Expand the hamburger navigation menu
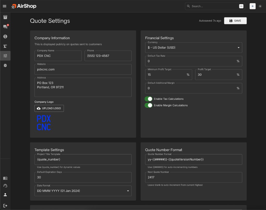Viewport: 266px width, 210px height. point(4,6)
